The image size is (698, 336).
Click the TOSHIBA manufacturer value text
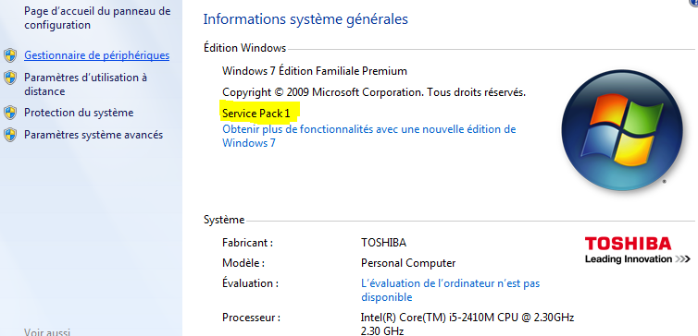[383, 243]
